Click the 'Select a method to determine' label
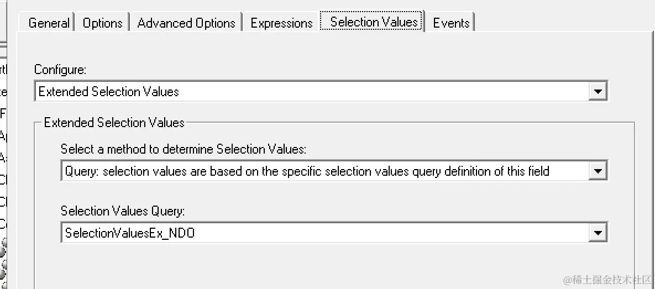655x289 pixels. pyautogui.click(x=183, y=149)
